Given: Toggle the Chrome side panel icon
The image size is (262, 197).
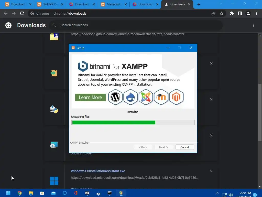Looking at the screenshot, I should (x=240, y=13).
